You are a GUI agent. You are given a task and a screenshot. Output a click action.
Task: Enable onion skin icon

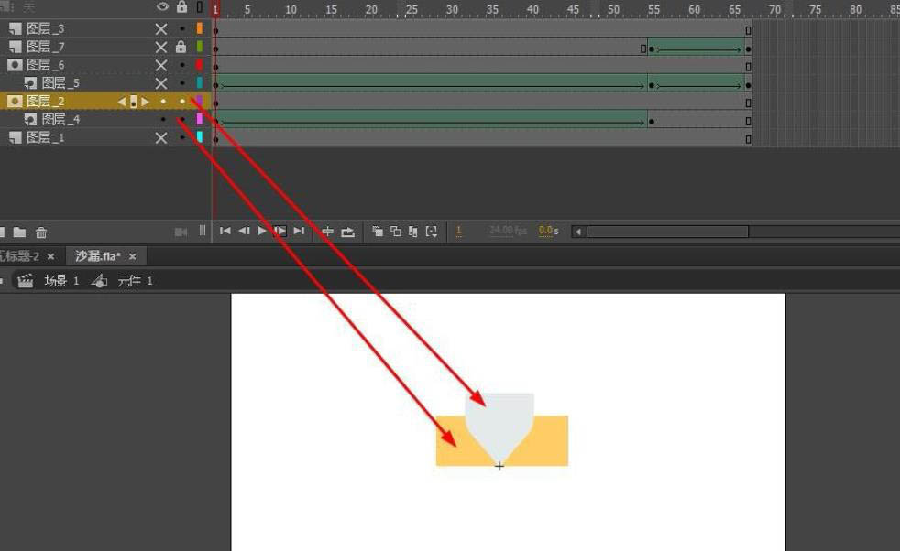point(377,231)
